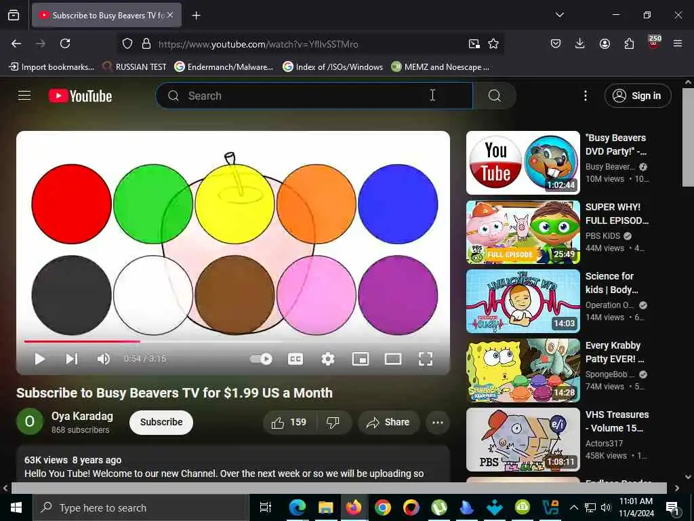The width and height of the screenshot is (694, 521).
Task: Seek on the red video progress bar
Action: coord(233,342)
